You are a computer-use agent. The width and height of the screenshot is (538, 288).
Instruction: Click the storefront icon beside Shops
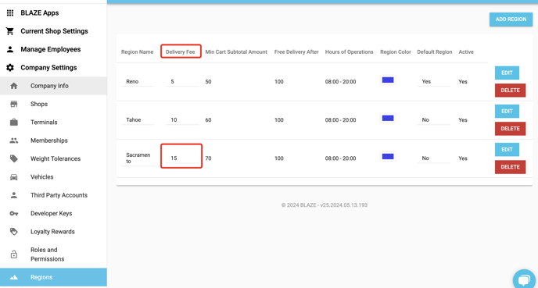(14, 104)
